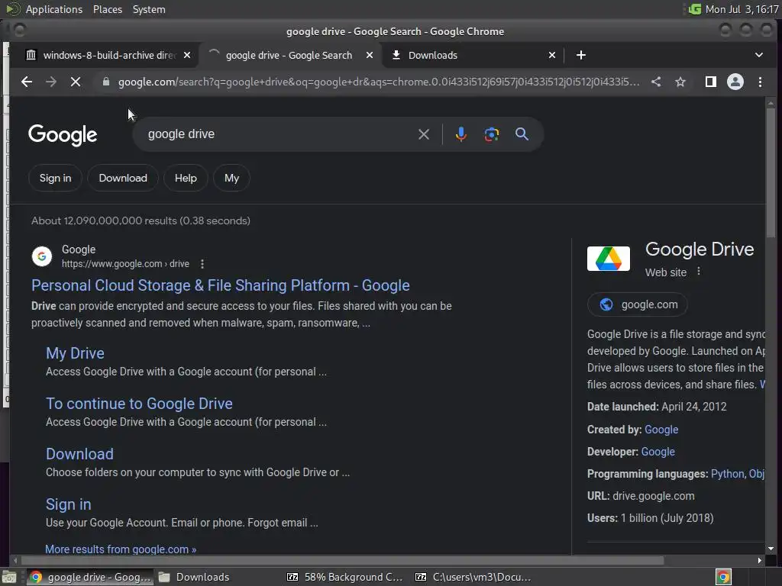782x586 pixels.
Task: Select the Sign in suggestion chip
Action: [55, 178]
